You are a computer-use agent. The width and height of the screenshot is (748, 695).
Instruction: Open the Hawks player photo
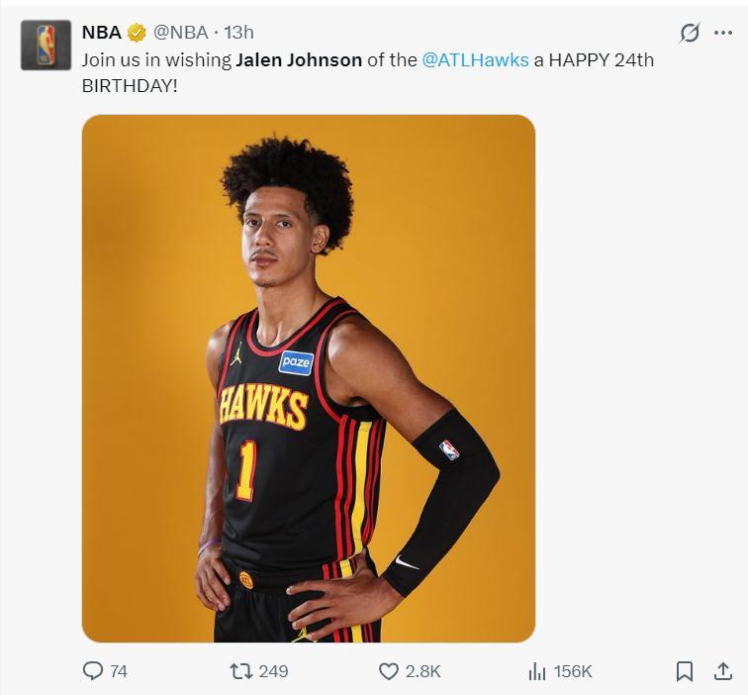308,378
